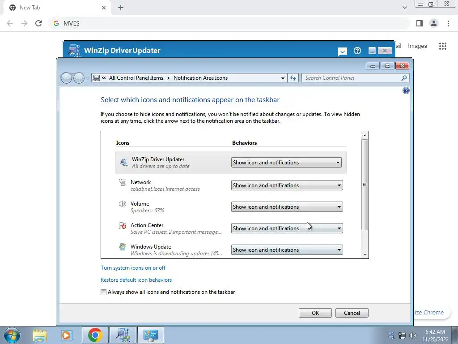Viewport: 458px width, 344px height.
Task: Reload the Chrome page
Action: click(38, 23)
